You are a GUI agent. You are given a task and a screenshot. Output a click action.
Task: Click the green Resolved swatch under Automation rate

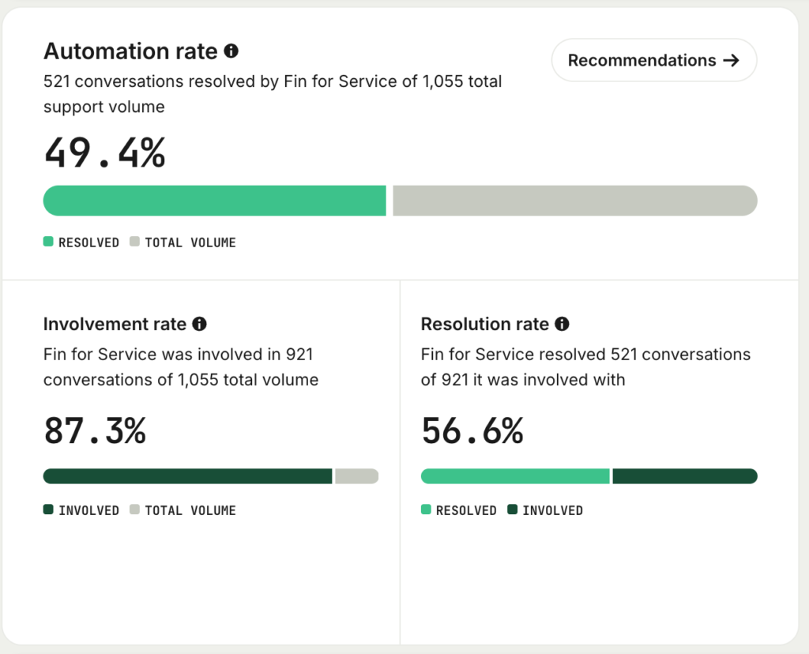click(x=48, y=242)
